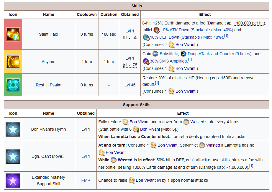This screenshot has width=272, height=192.
Task: Click the Substitute status icon in Asylum
Action: (155, 54)
